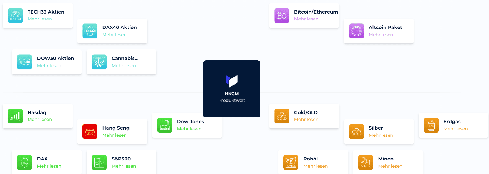Image resolution: width=489 pixels, height=174 pixels.
Task: Click the TECH33 Aktien icon
Action: (15, 15)
